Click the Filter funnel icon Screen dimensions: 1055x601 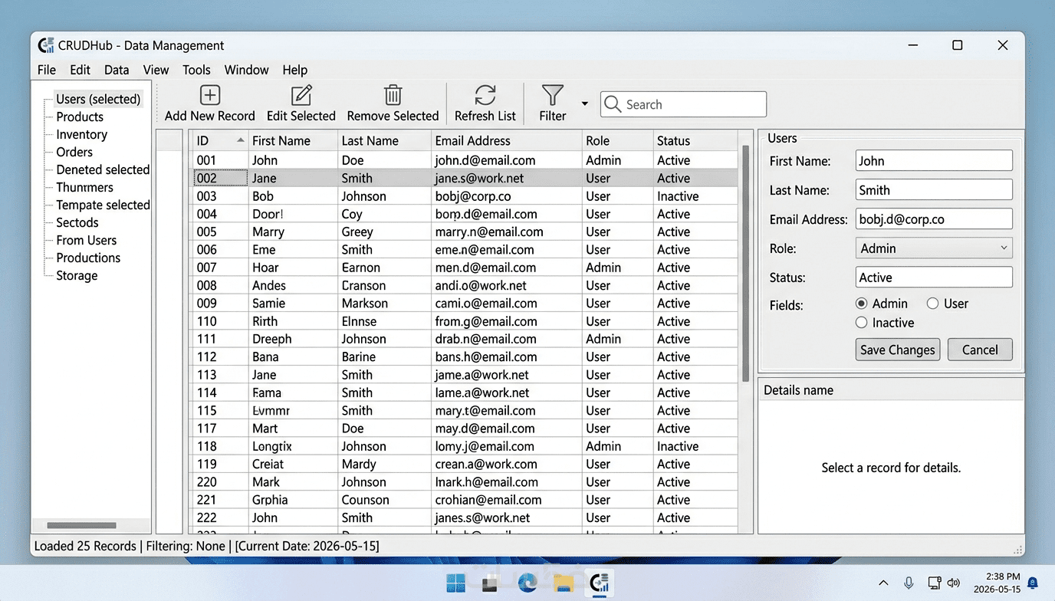552,95
